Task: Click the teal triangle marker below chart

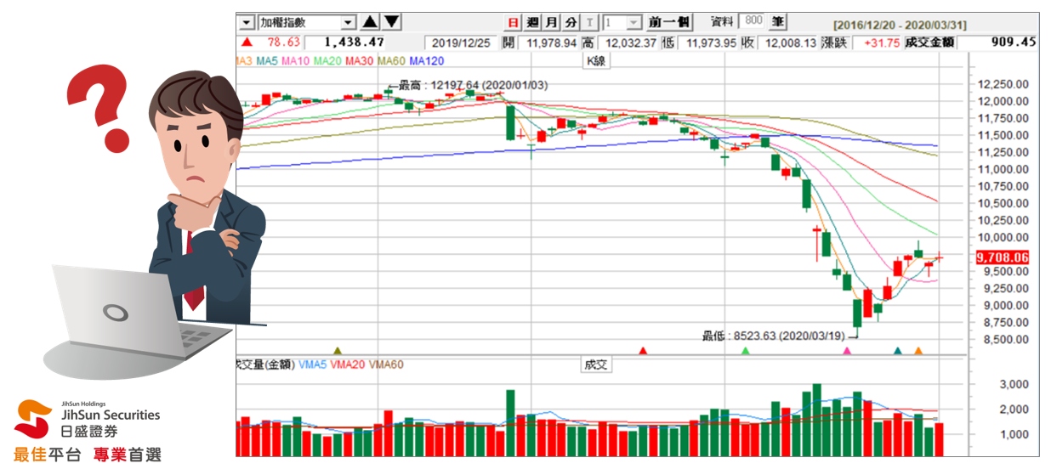Action: coord(897,350)
